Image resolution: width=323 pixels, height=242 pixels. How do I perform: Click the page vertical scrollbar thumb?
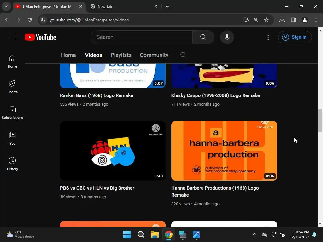(x=320, y=121)
